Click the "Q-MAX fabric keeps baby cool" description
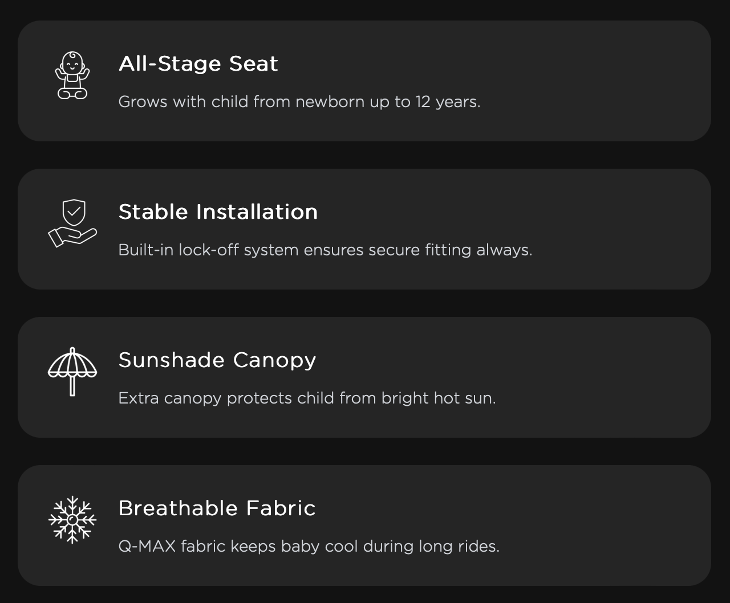Viewport: 730px width, 603px height. click(x=309, y=547)
